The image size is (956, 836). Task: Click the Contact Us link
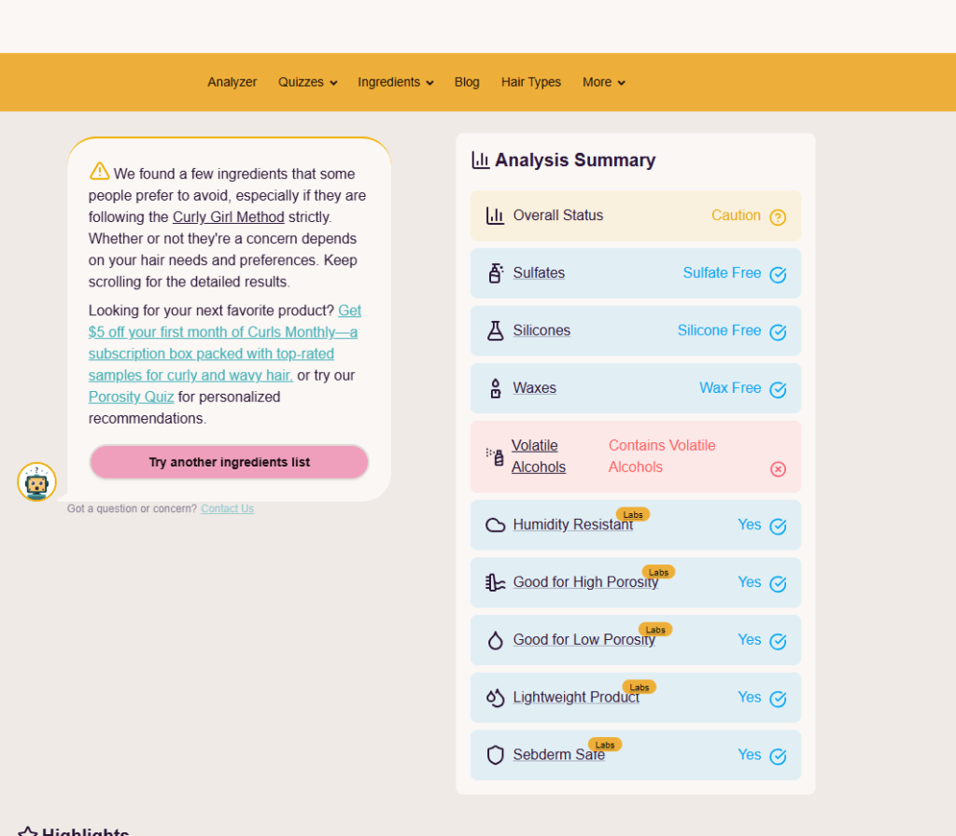pos(227,509)
